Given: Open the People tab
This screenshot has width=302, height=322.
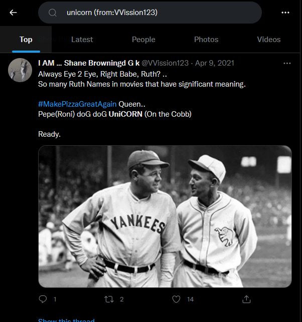Looking at the screenshot, I should (x=143, y=40).
